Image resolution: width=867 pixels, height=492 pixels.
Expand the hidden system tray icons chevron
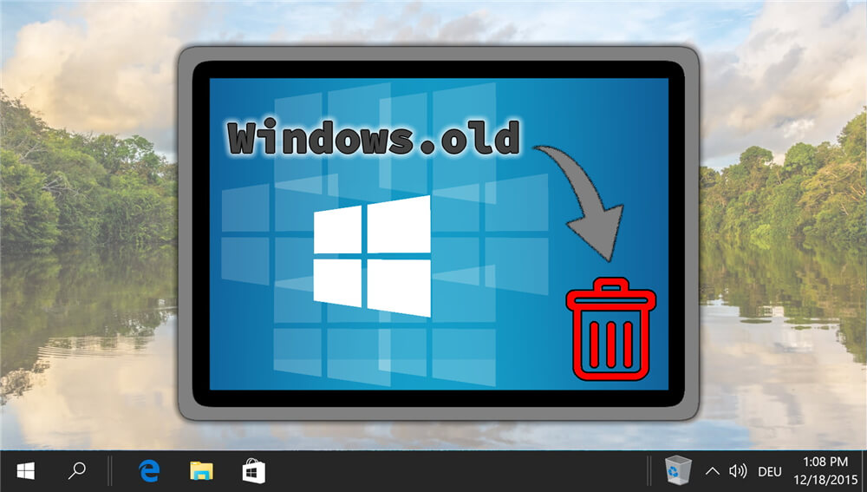click(x=712, y=471)
